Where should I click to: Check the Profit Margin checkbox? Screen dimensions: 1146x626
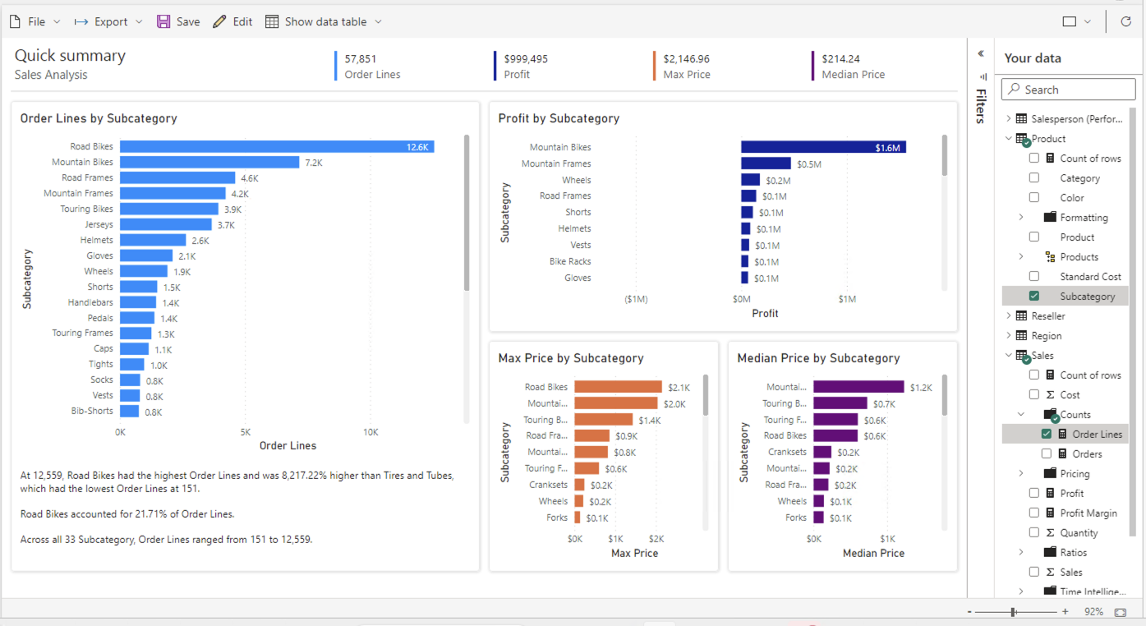[1034, 513]
